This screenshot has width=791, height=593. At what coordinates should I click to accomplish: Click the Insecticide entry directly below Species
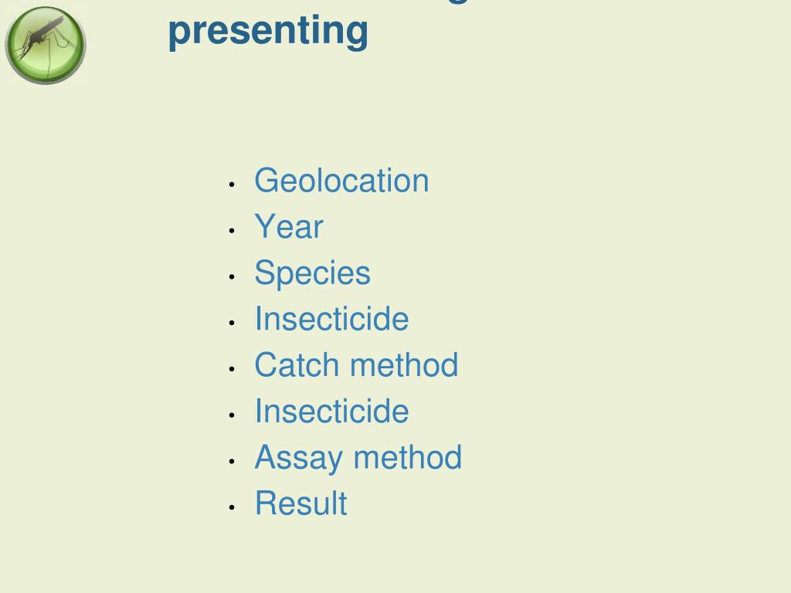tap(331, 319)
